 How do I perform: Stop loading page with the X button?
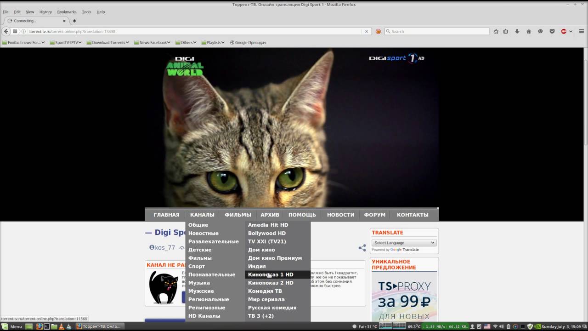coord(367,31)
